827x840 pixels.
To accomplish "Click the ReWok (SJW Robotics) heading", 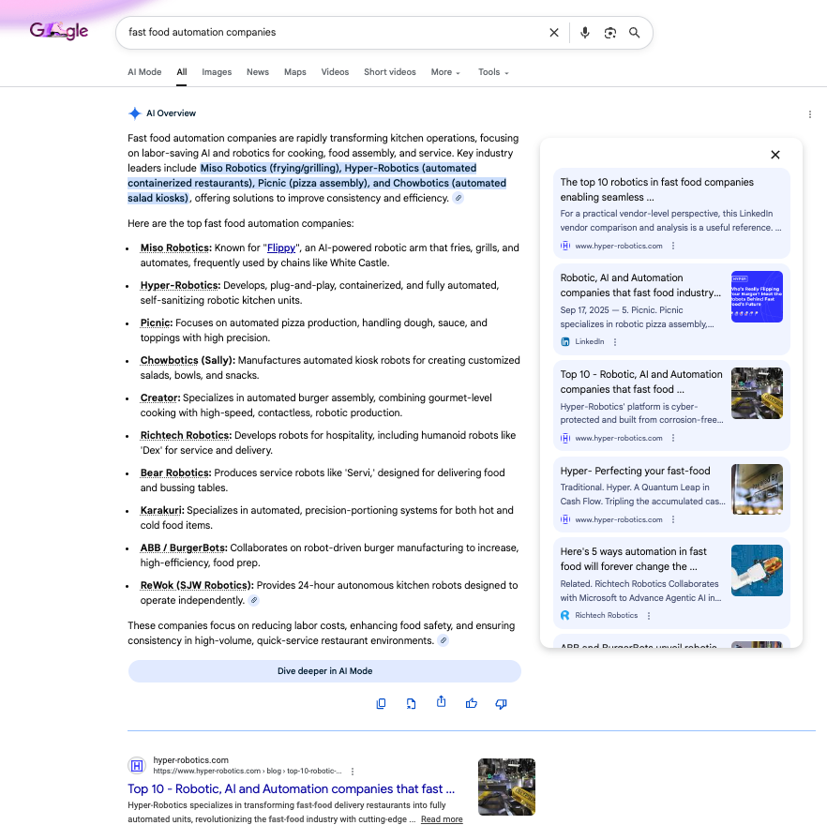I will pos(197,586).
